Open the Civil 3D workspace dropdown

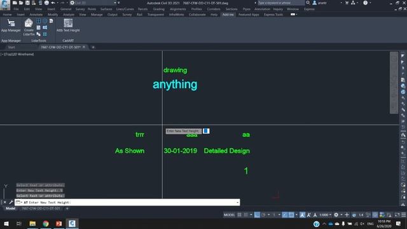tap(93, 3)
